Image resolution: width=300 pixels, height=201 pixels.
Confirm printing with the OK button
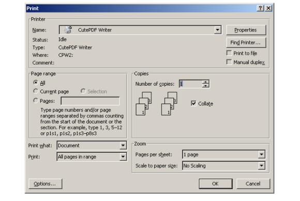pyautogui.click(x=216, y=184)
